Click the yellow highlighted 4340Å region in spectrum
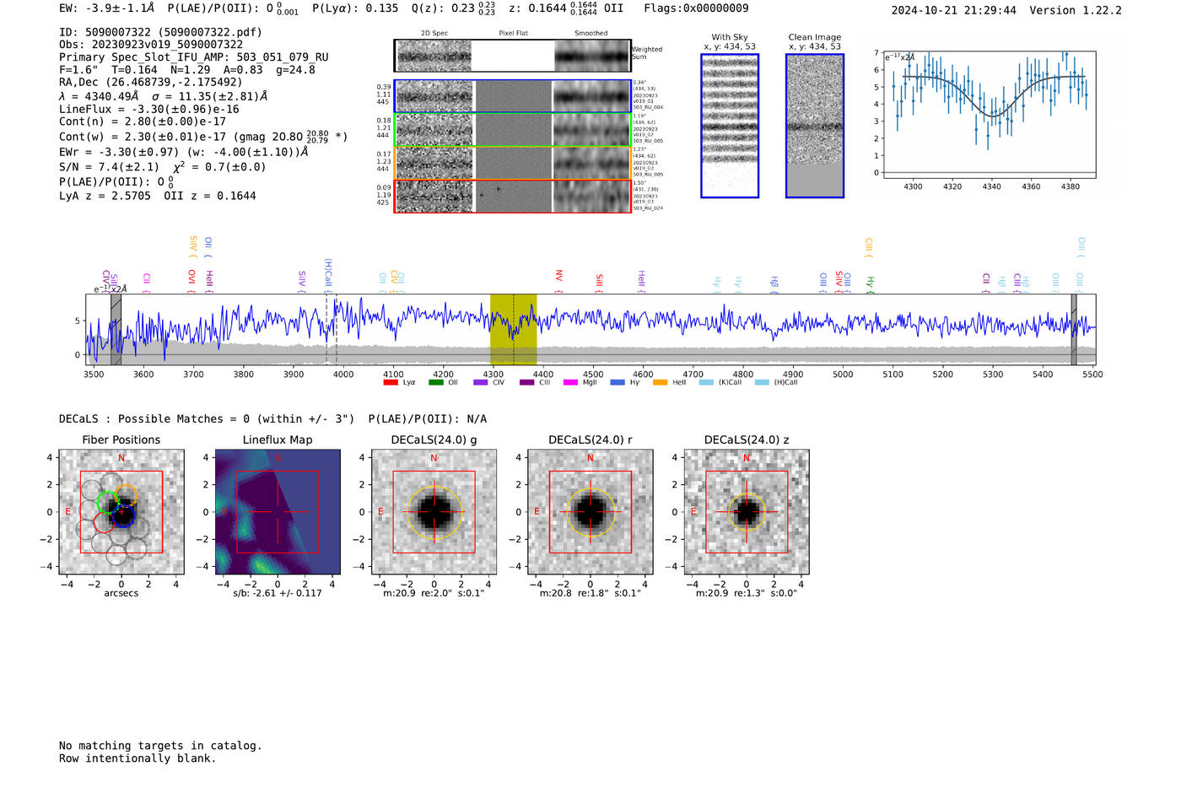This screenshot has width=1181, height=804. pos(514,329)
